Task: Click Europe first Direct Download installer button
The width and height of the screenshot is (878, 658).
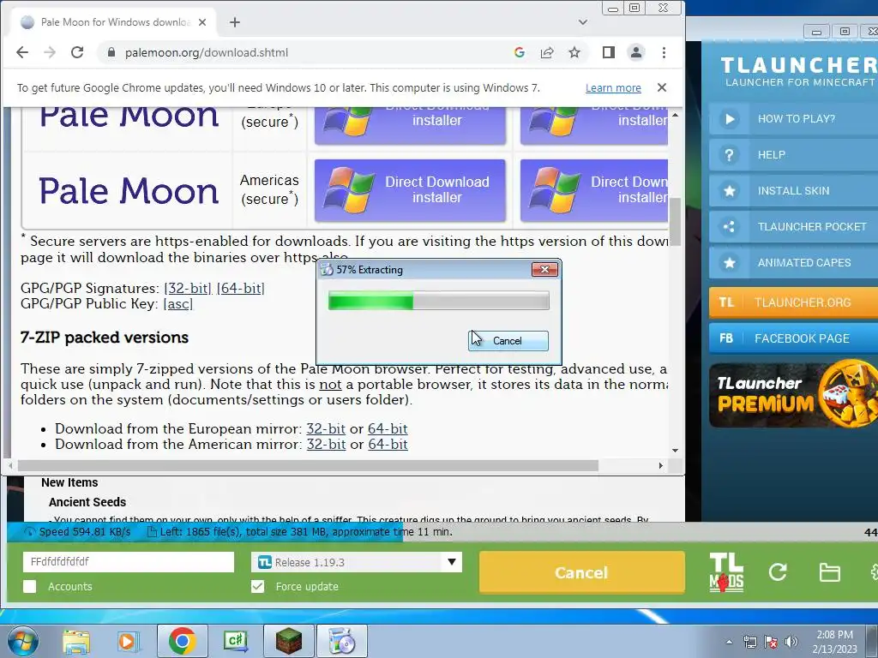Action: pyautogui.click(x=410, y=124)
